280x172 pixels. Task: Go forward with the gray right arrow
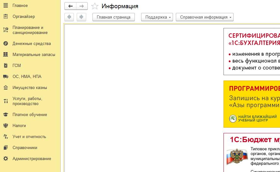82,6
